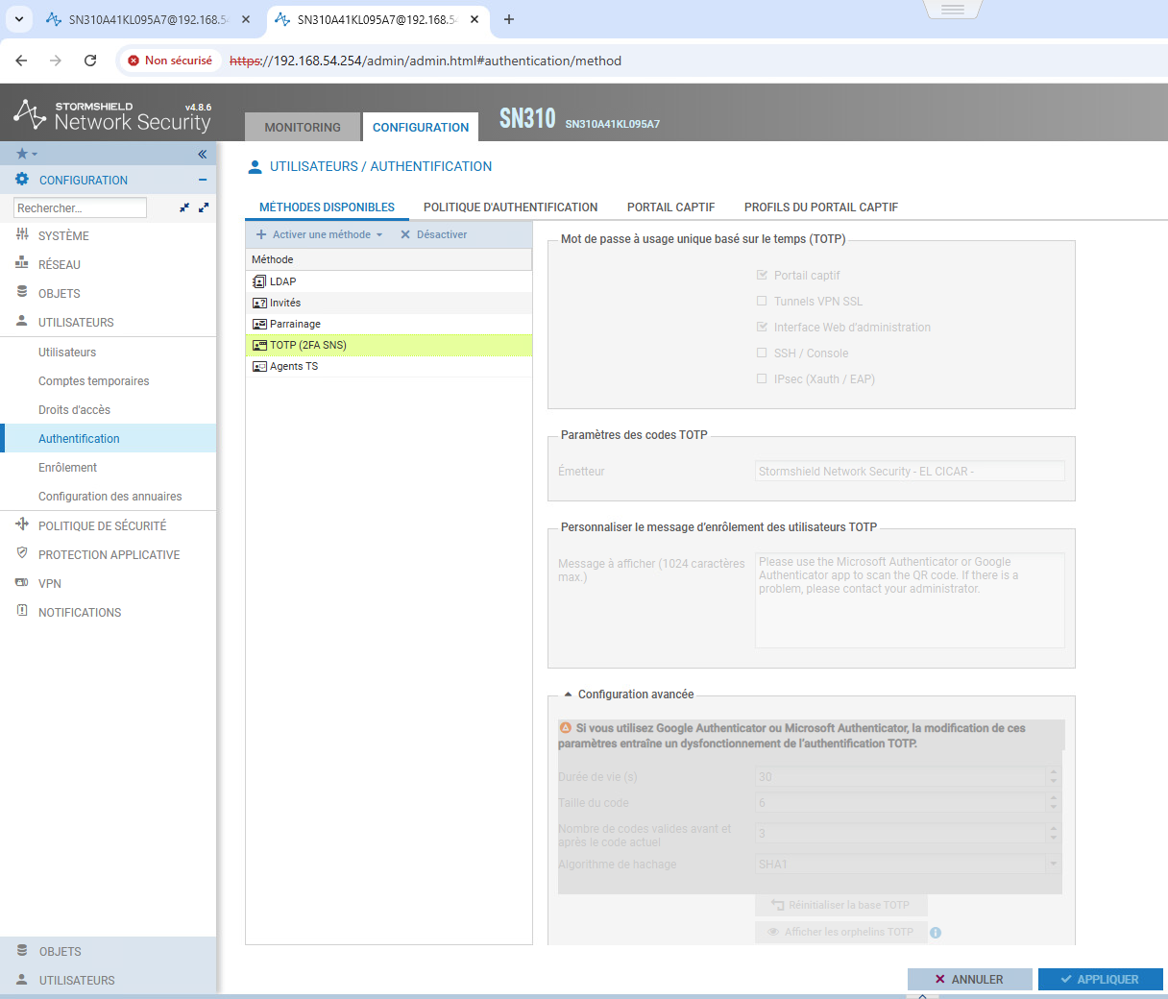Open the Algorithme de hachage SHA1 dropdown

[1054, 864]
